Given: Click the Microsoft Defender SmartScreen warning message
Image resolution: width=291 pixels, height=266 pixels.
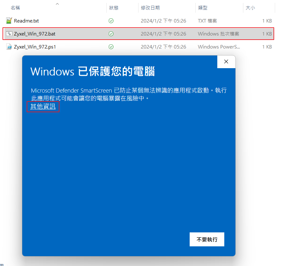Looking at the screenshot, I should pos(129,94).
